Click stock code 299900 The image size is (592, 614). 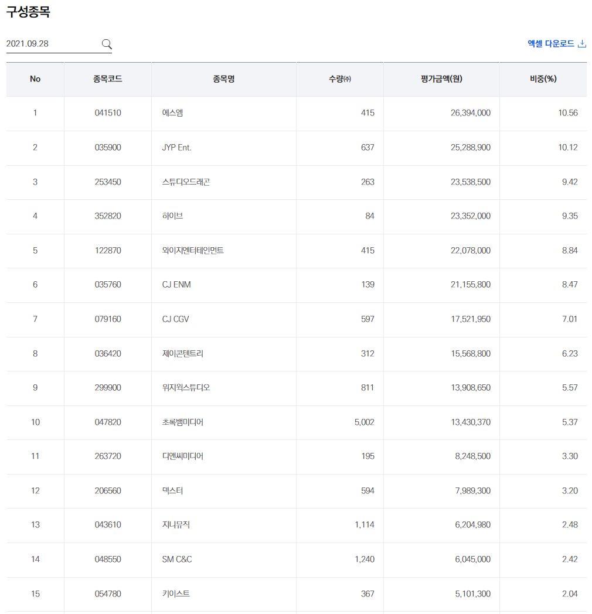pyautogui.click(x=108, y=388)
